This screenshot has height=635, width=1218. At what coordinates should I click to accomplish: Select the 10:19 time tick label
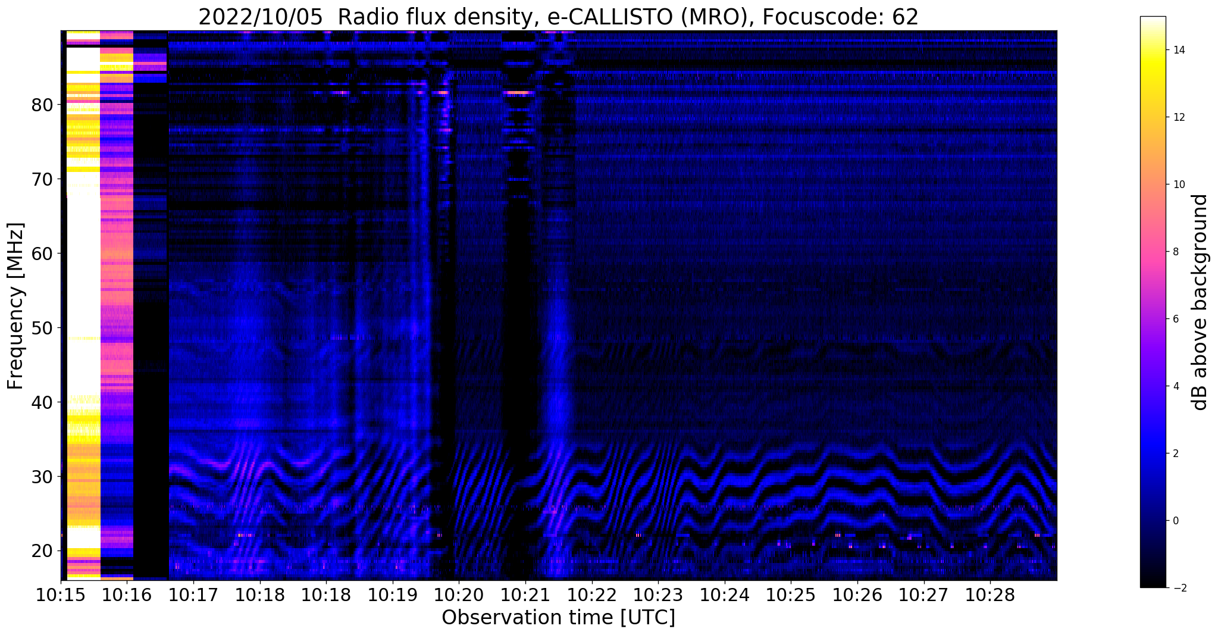[393, 595]
